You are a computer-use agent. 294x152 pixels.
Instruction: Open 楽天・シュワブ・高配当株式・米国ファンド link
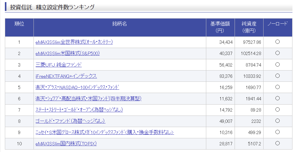88,98
